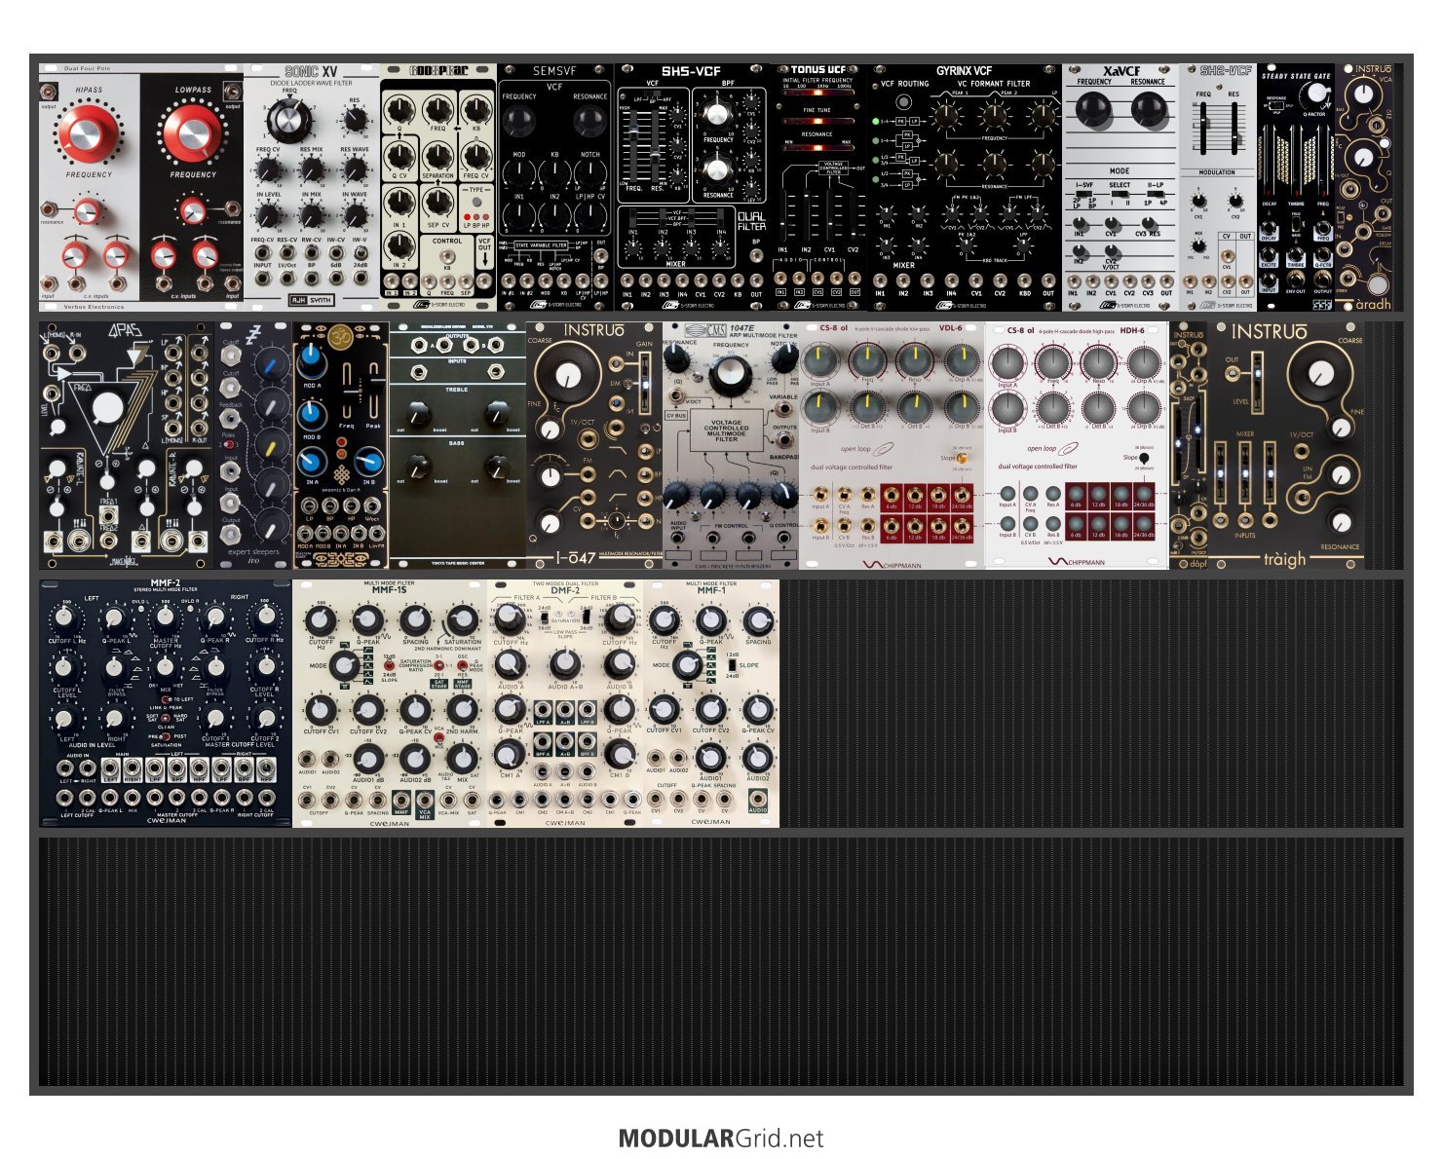Image resolution: width=1443 pixels, height=1159 pixels.
Task: Adjust the RES knob on Sonic XV
Action: 355,120
